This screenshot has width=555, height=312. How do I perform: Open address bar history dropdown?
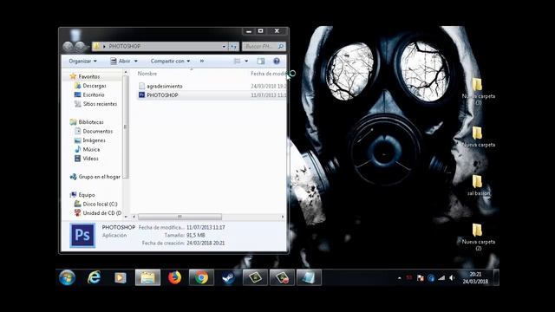point(224,46)
